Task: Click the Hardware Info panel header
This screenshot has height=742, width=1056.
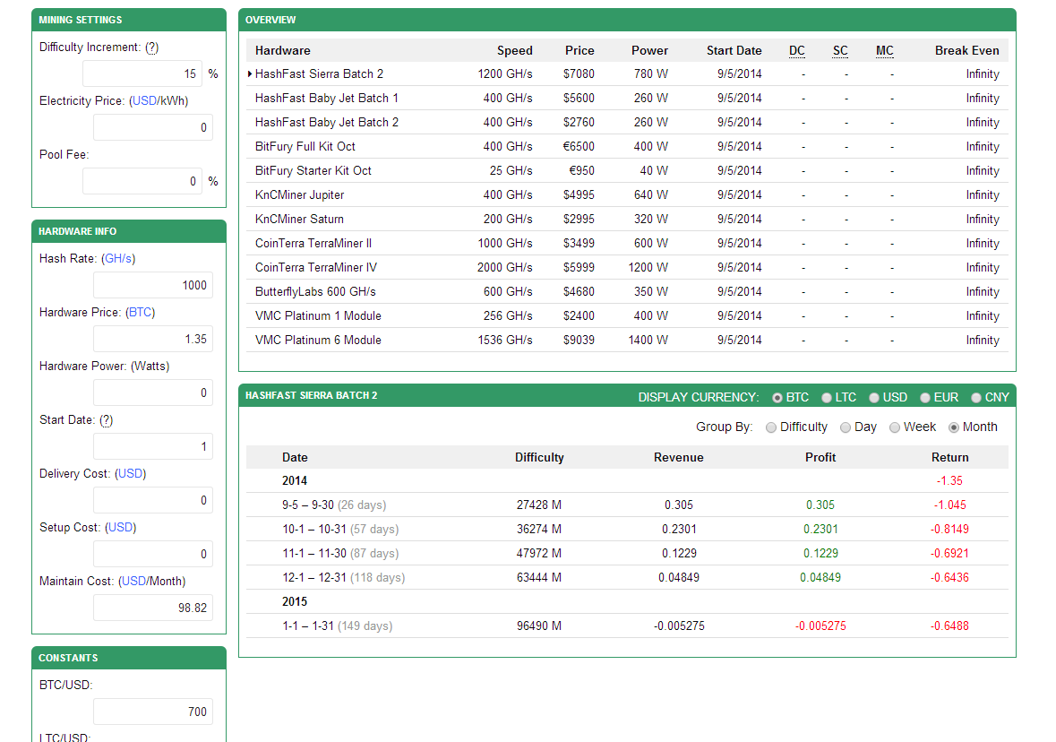Action: tap(129, 232)
